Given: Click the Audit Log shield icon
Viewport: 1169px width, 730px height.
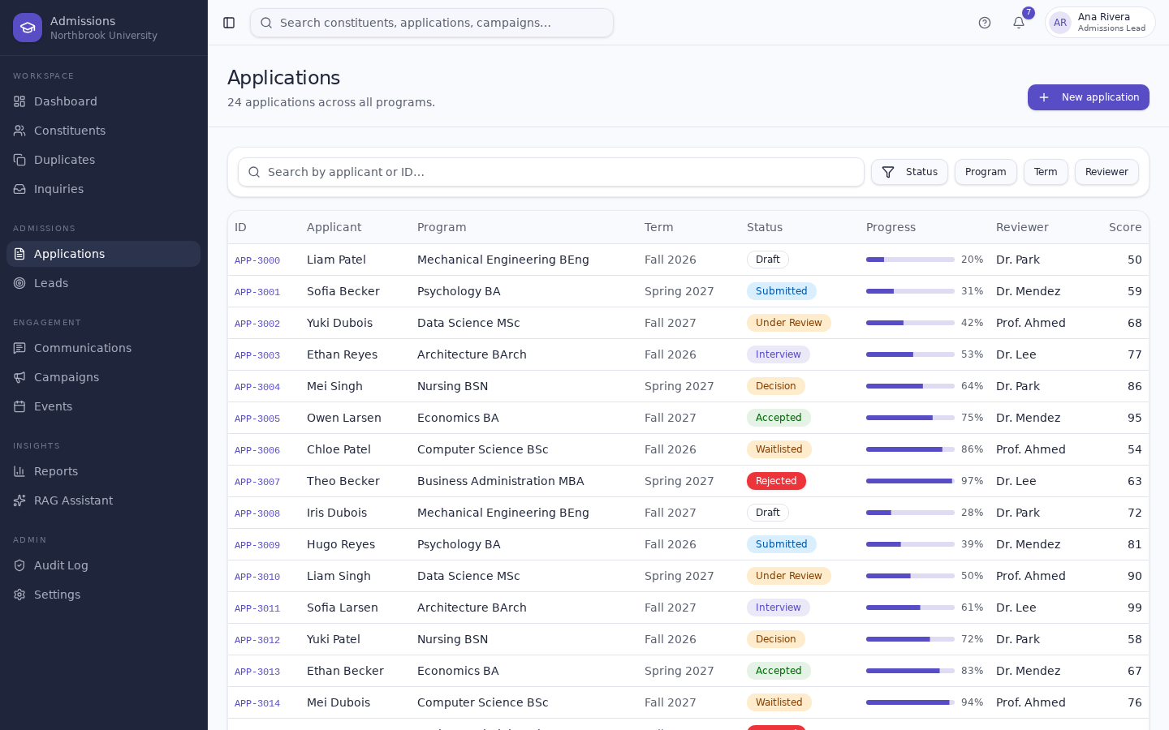Looking at the screenshot, I should click(x=19, y=565).
